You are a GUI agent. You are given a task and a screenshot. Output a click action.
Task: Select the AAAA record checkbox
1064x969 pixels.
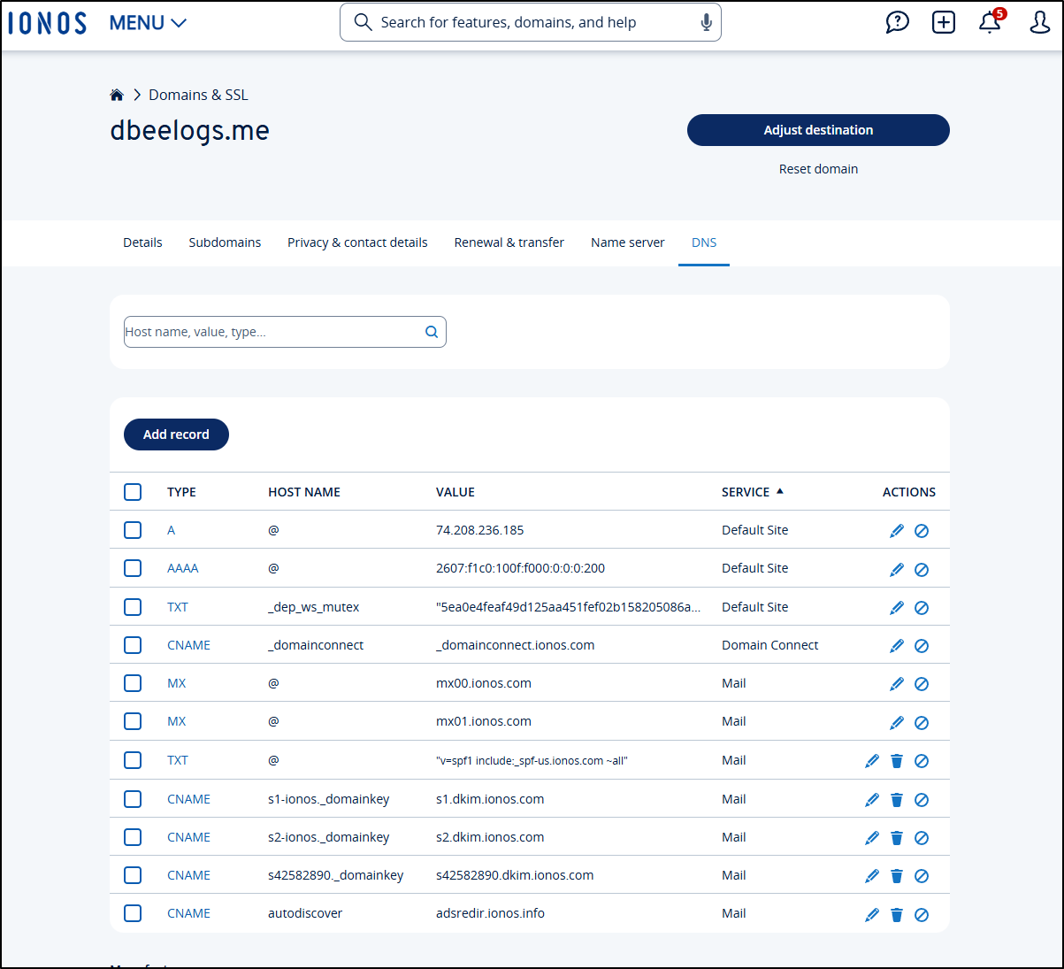(133, 568)
